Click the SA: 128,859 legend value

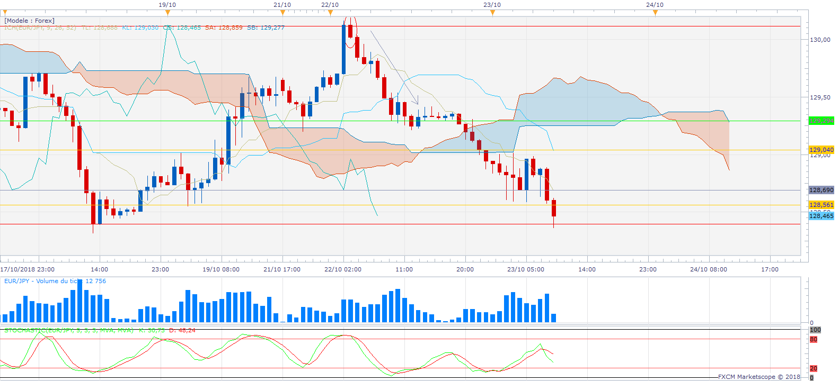tap(224, 28)
